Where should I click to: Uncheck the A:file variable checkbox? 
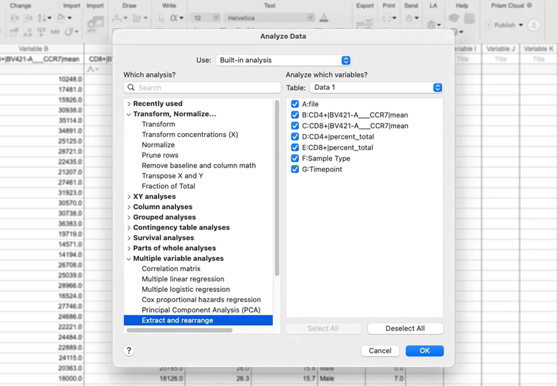[x=295, y=104]
